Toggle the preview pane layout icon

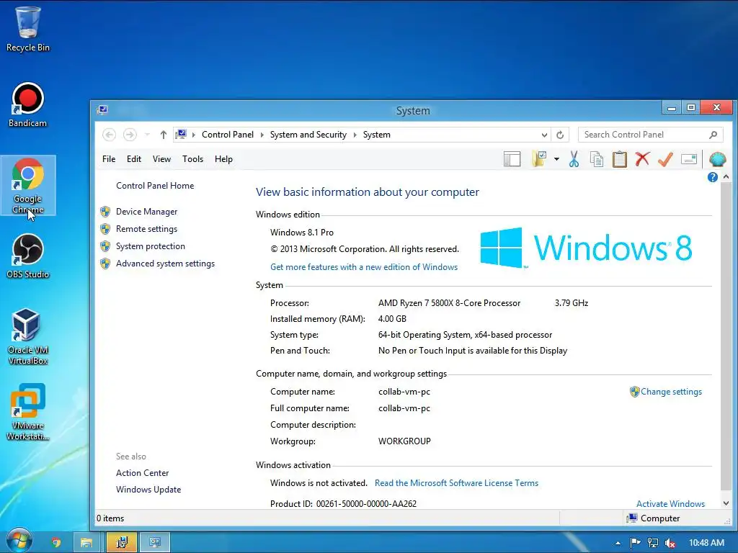(x=512, y=159)
